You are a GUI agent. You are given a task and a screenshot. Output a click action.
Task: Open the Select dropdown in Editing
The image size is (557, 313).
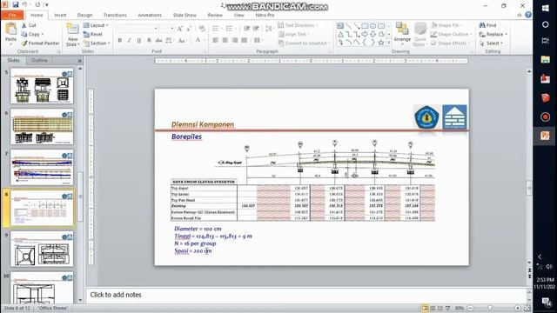(492, 43)
